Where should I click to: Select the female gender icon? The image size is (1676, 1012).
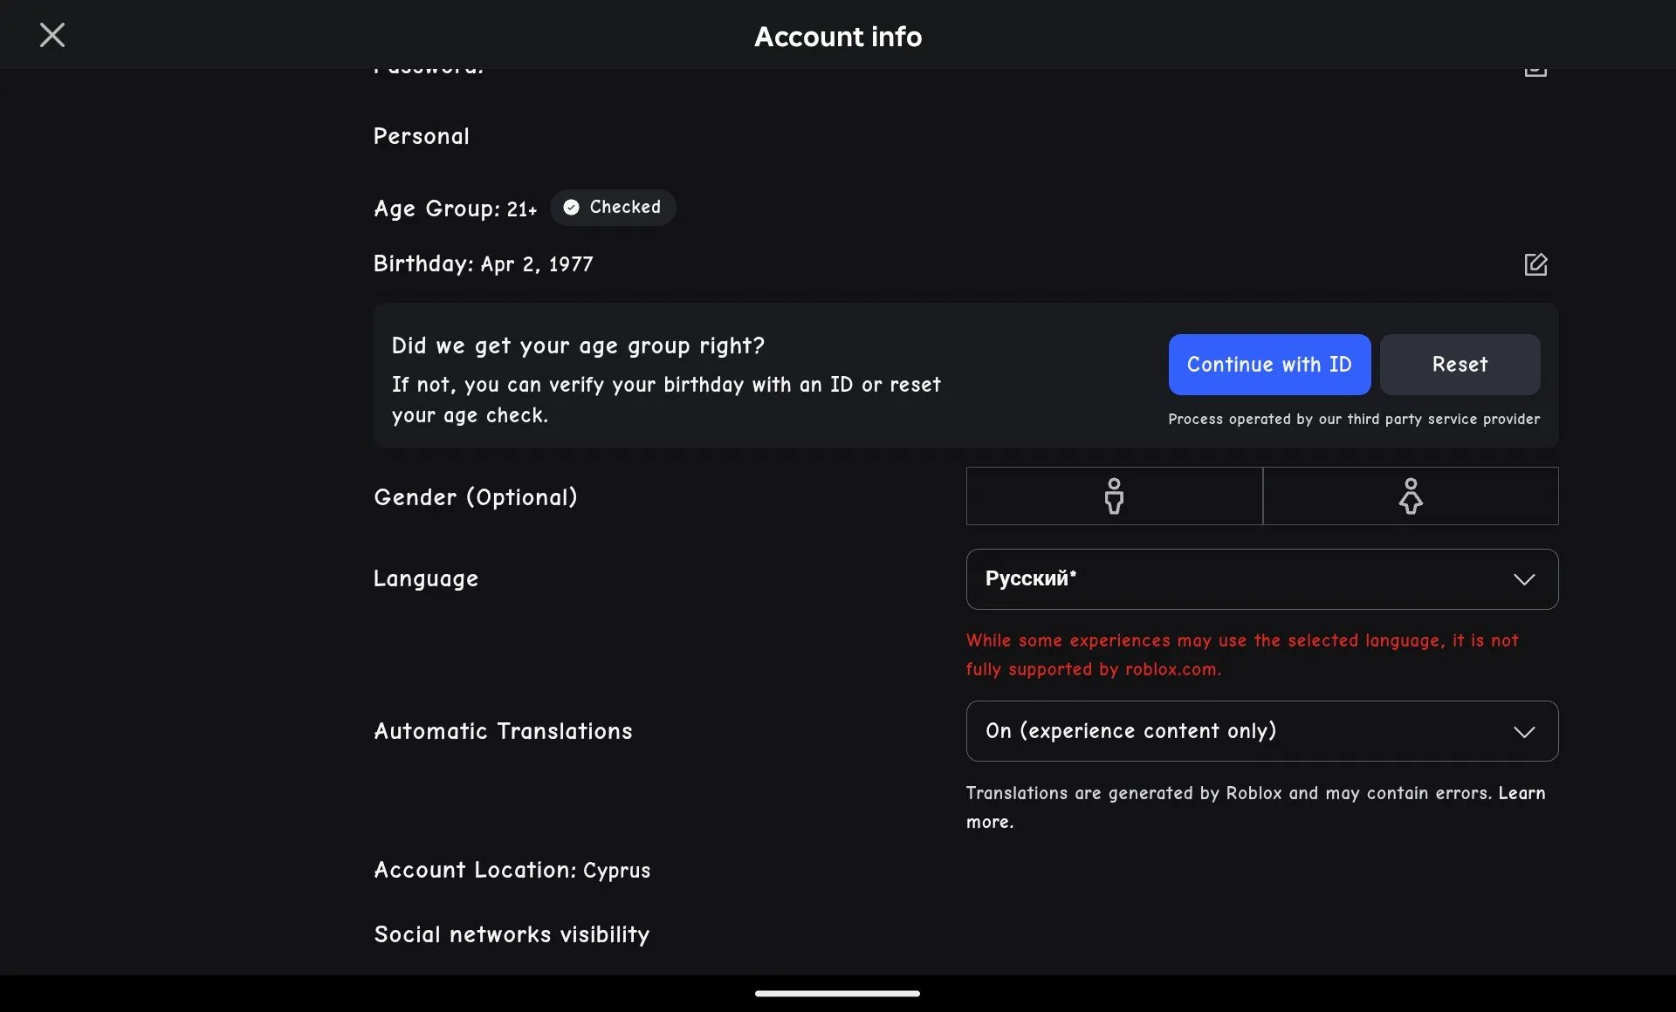[1411, 496]
